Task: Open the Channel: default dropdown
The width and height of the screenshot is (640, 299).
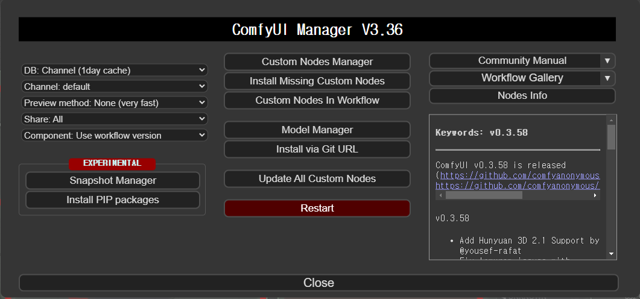Action: (114, 86)
